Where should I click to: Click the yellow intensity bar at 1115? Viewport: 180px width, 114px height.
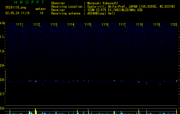(88, 112)
